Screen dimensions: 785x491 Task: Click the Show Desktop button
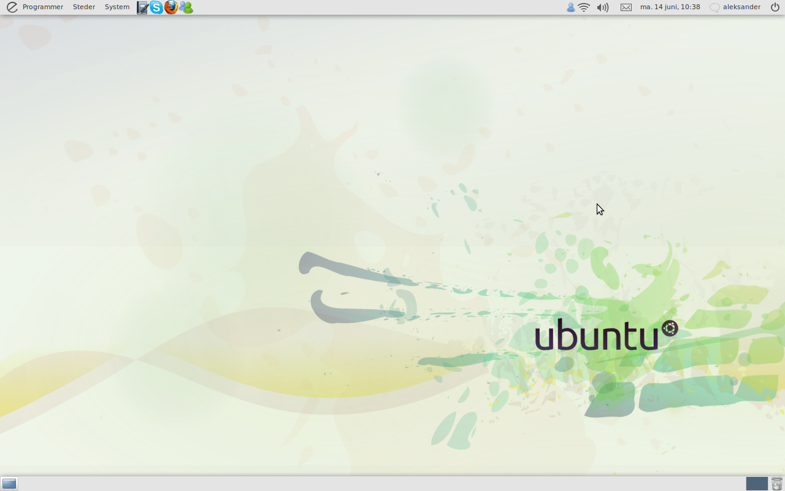[9, 484]
